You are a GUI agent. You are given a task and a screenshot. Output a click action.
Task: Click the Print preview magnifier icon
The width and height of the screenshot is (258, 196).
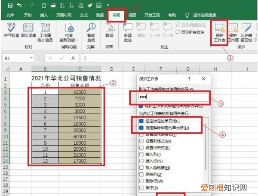(x=81, y=6)
